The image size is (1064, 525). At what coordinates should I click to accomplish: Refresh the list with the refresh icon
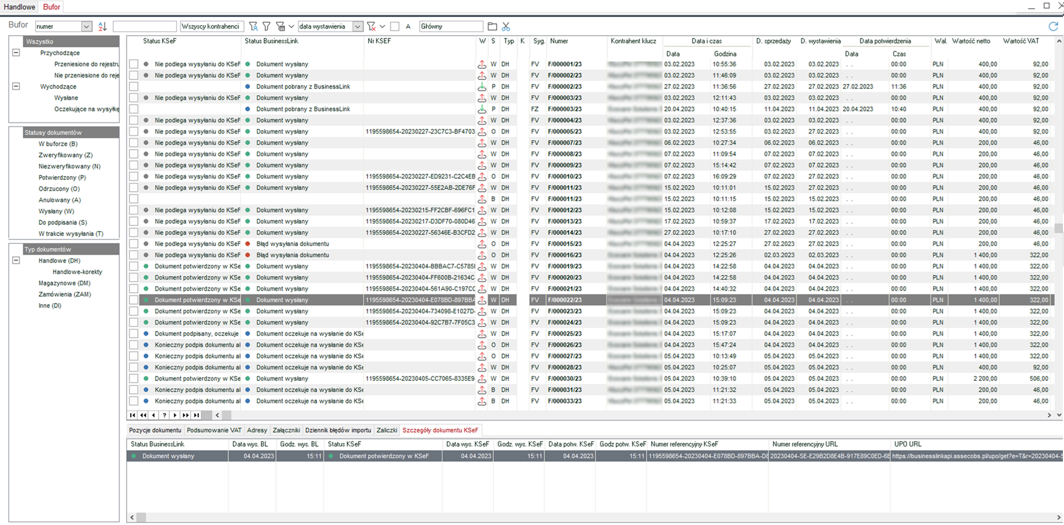pos(1053,26)
